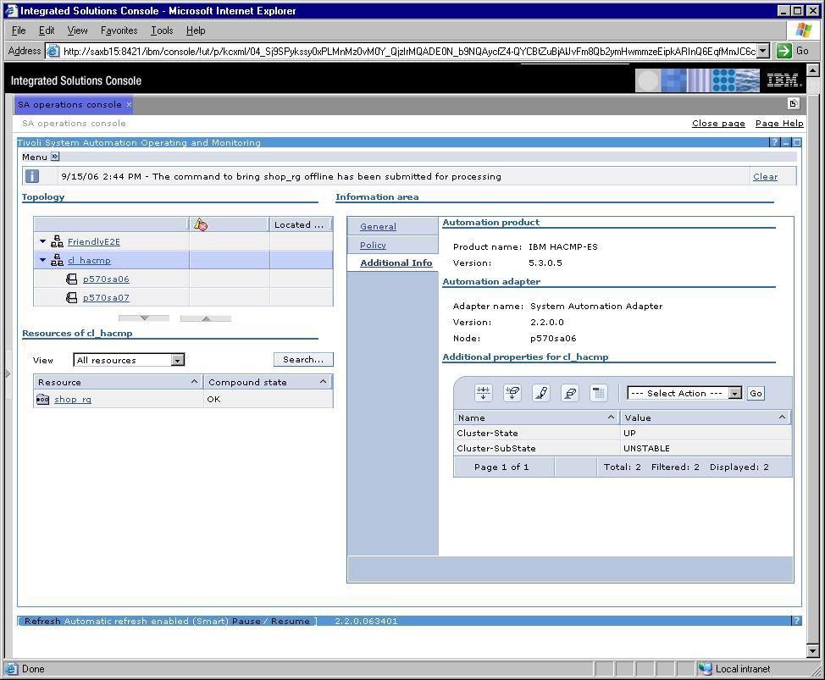
Task: Click the blue information message icon
Action: click(x=32, y=176)
